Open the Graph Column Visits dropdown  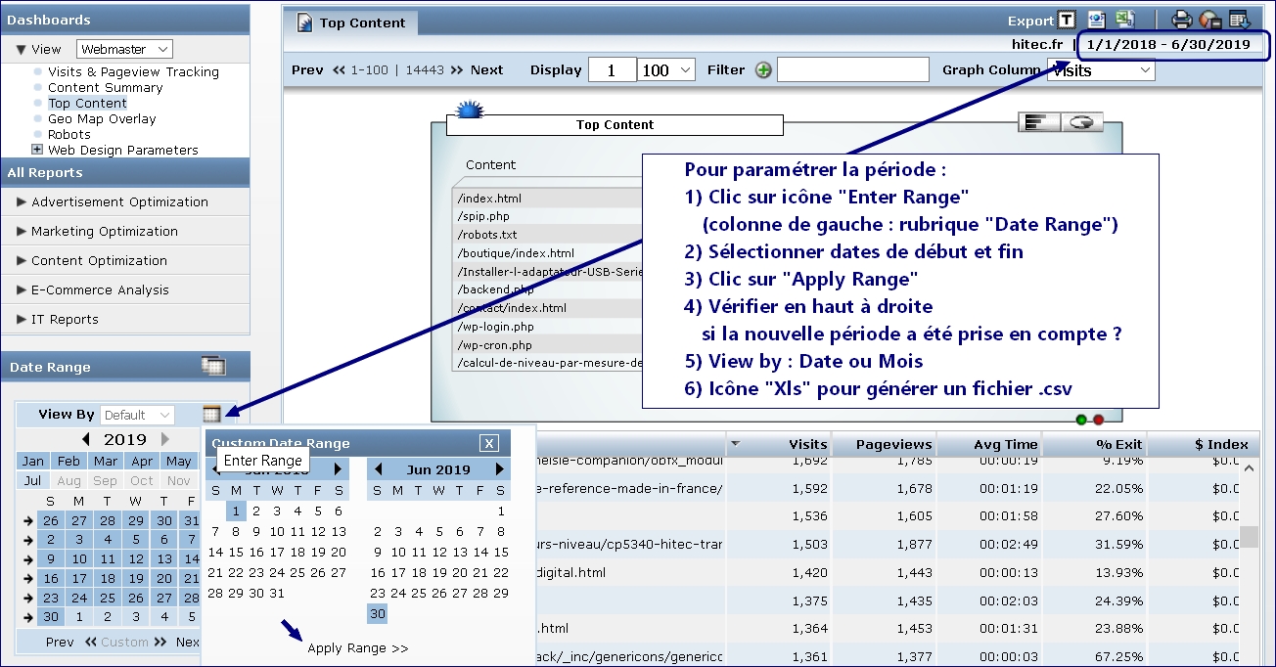1100,69
